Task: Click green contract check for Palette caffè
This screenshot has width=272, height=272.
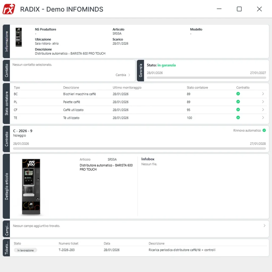Action: pos(238,102)
